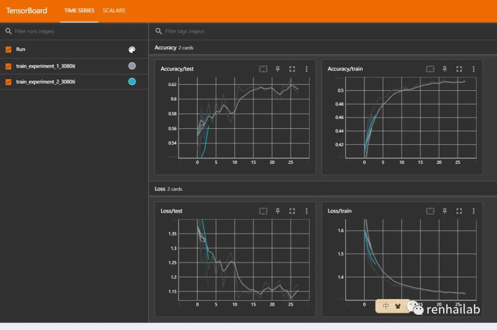This screenshot has width=497, height=330.
Task: Uncheck the Run select-all checkbox
Action: [x=9, y=49]
